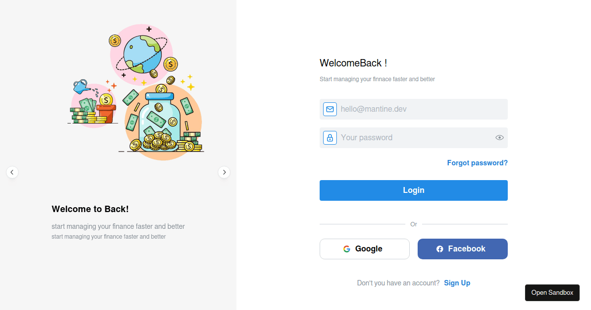Sign in with the Facebook button
Image resolution: width=591 pixels, height=310 pixels.
click(462, 248)
